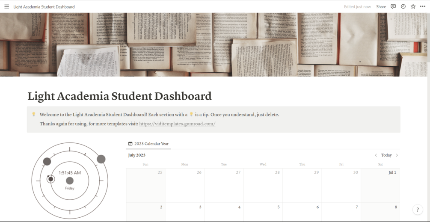View page history clock icon

(403, 6)
